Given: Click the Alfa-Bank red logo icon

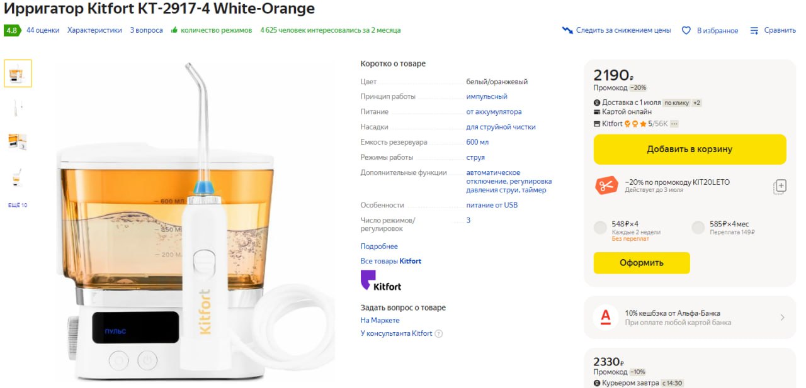Looking at the screenshot, I should point(606,318).
